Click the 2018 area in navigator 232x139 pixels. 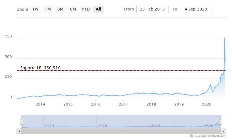[156, 125]
